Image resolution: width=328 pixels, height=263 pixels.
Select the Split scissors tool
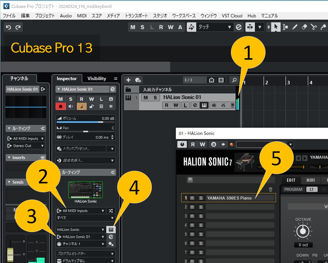tap(314, 27)
